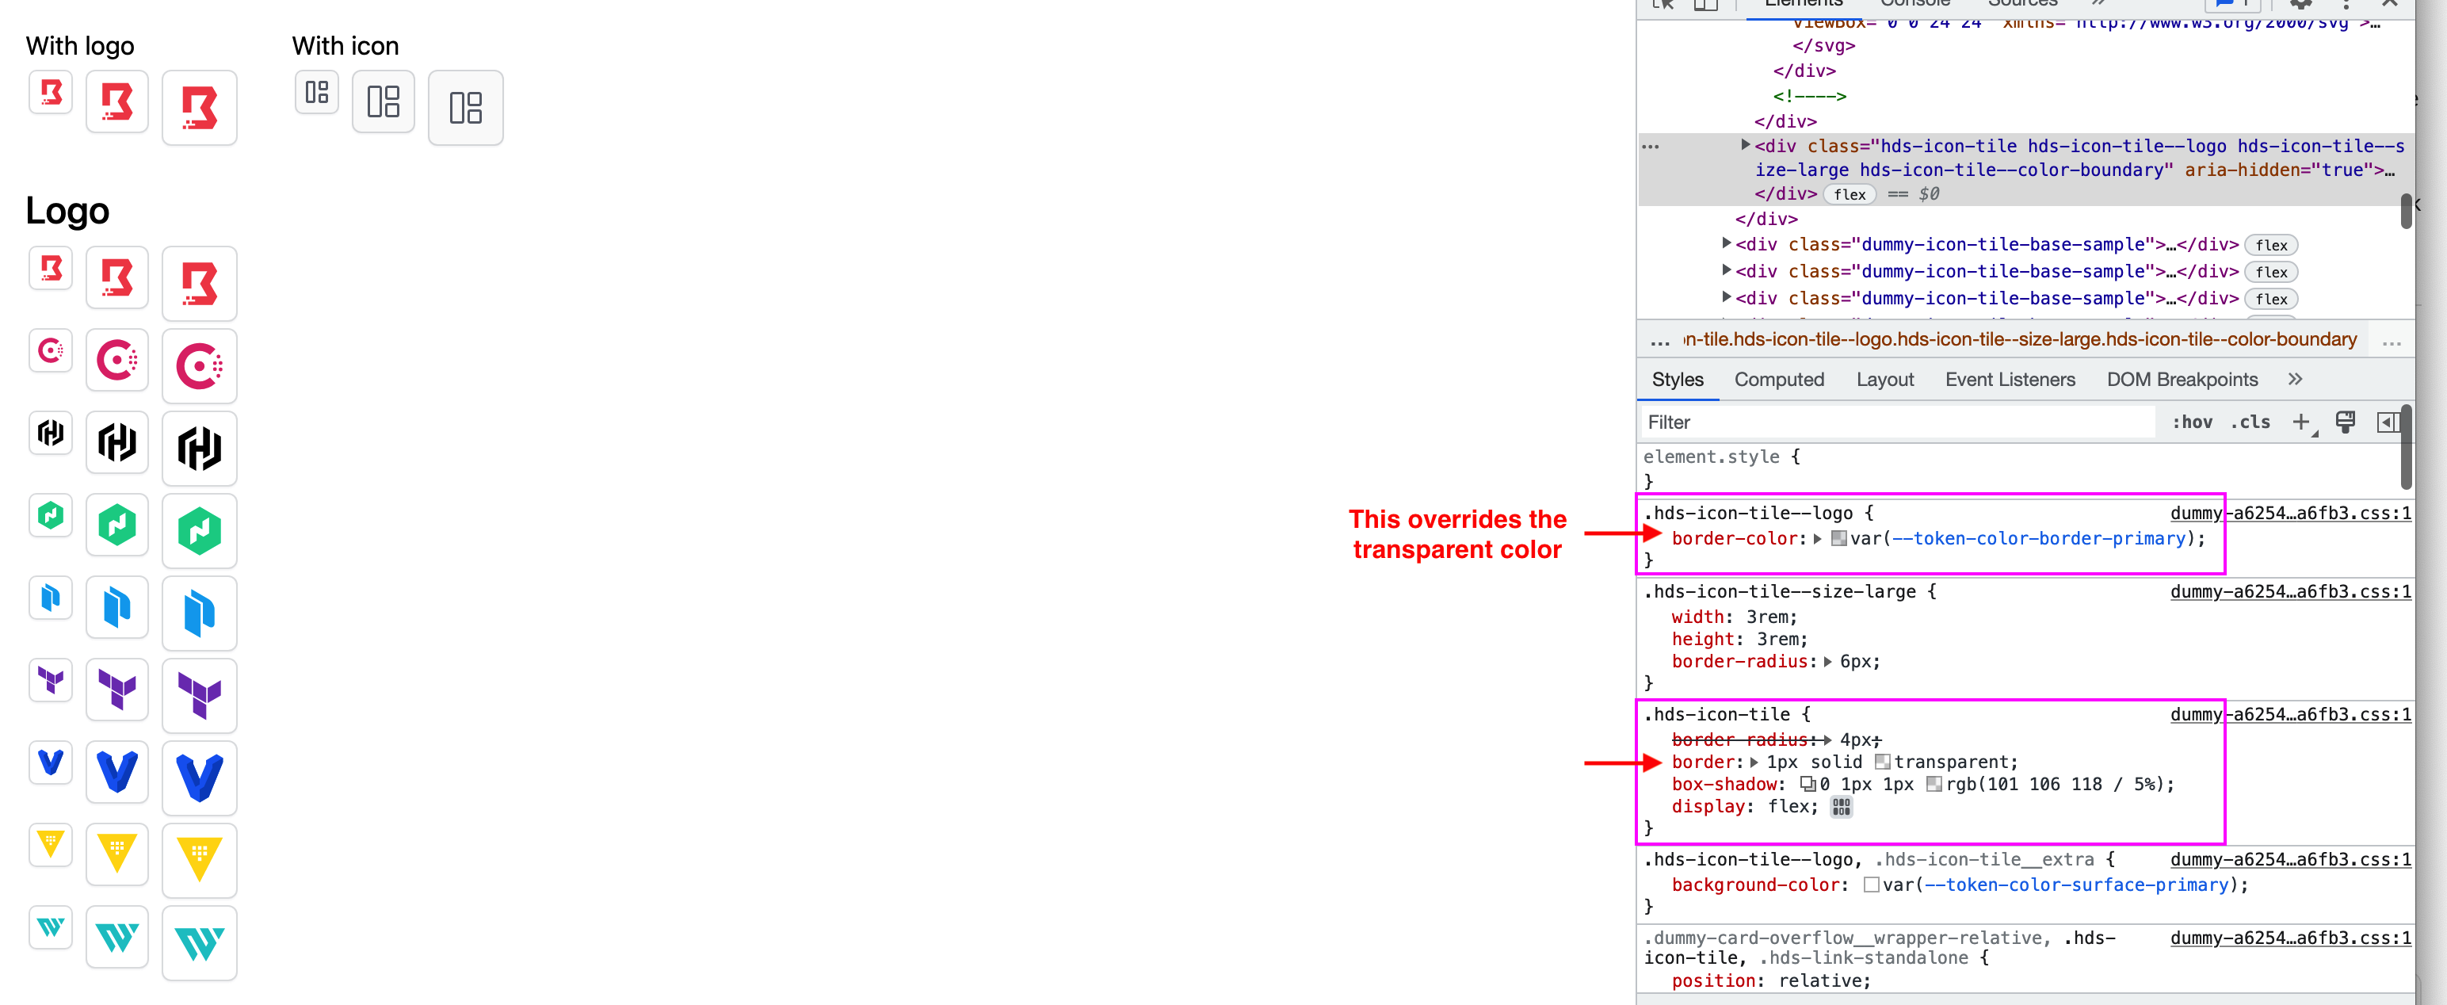This screenshot has height=1005, width=2447.
Task: Click the medium HashiCorp logo tile
Action: point(116,444)
